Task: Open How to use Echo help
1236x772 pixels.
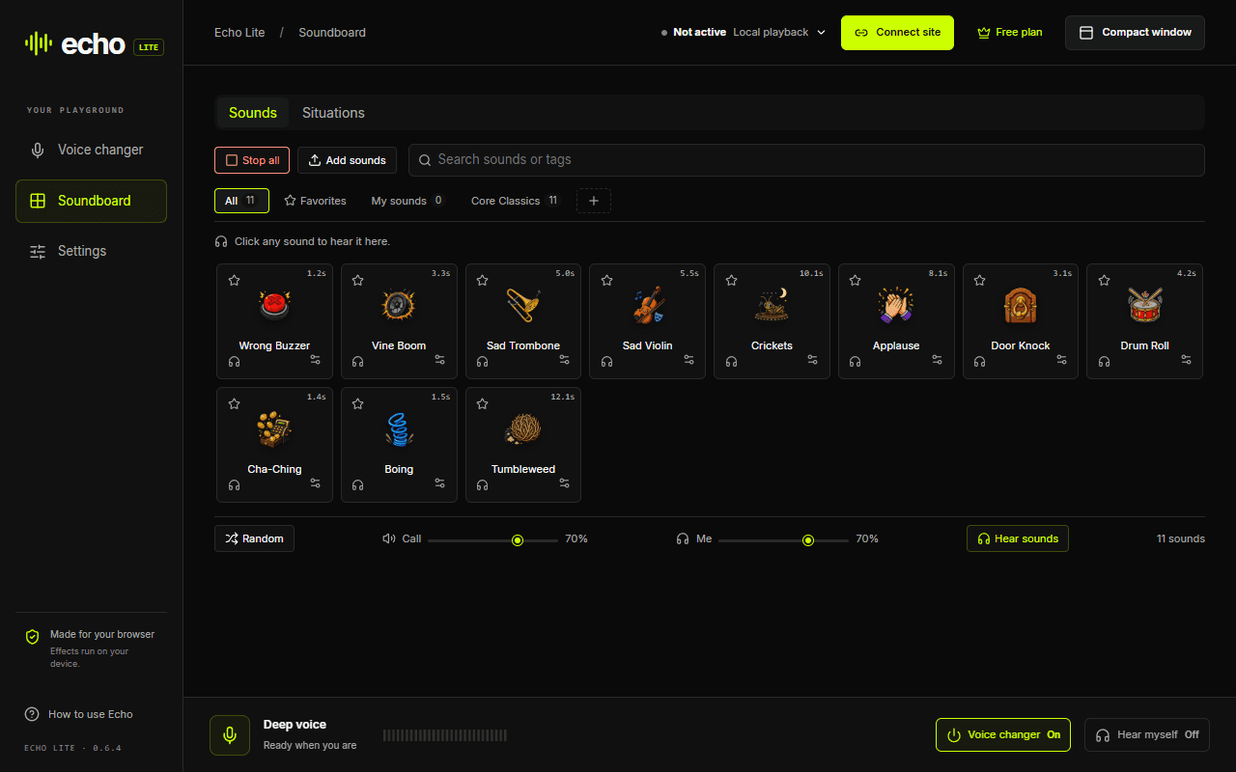Action: click(79, 714)
